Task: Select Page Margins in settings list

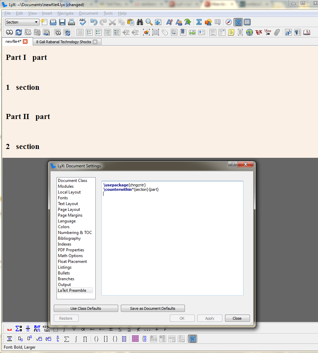Action: tap(70, 215)
